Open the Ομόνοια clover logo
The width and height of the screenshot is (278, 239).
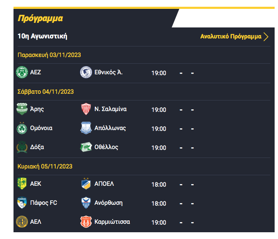(22, 128)
